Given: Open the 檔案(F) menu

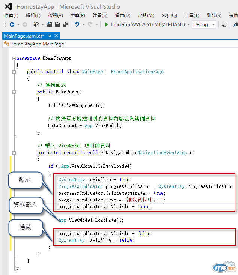Looking at the screenshot, I should click(11, 15).
